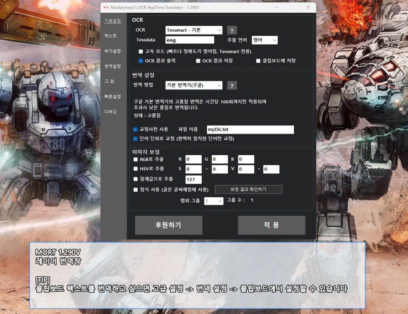Switch to the 부가설정 tab

coord(113,51)
